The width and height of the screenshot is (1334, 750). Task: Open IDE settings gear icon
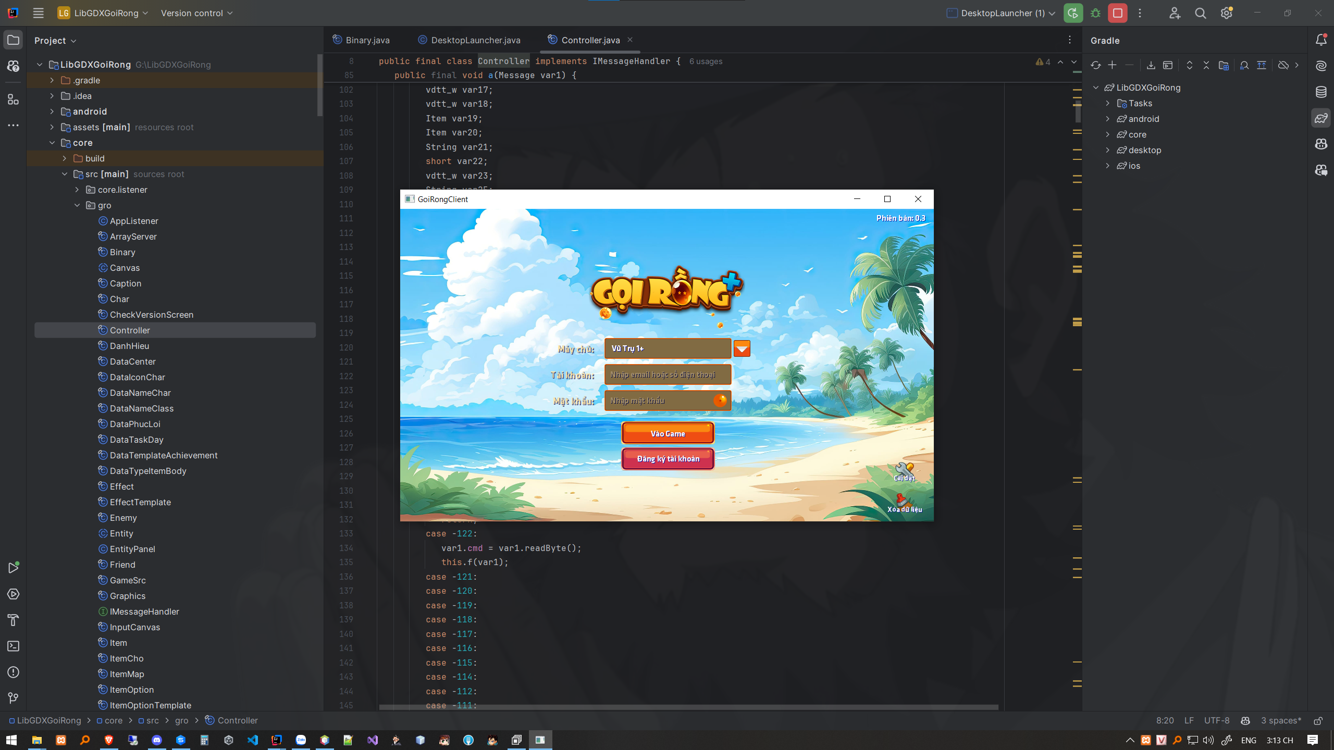click(x=1226, y=13)
